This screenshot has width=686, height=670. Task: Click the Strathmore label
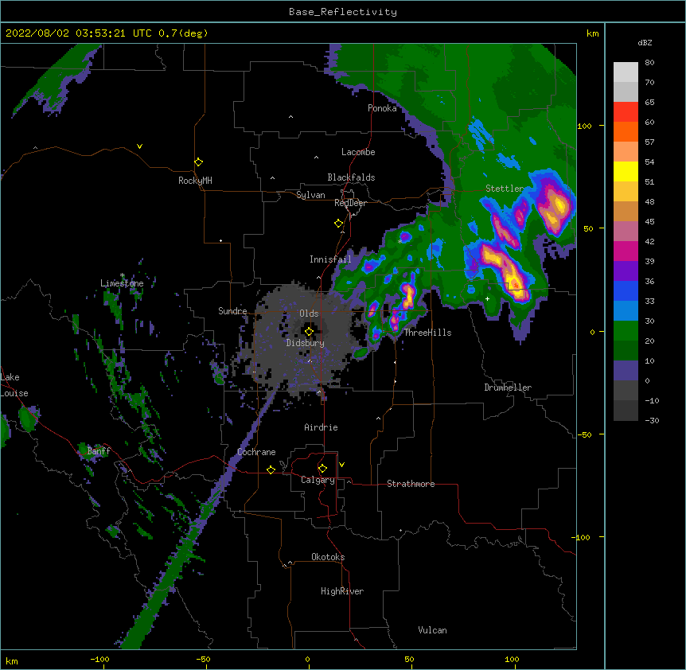point(411,484)
